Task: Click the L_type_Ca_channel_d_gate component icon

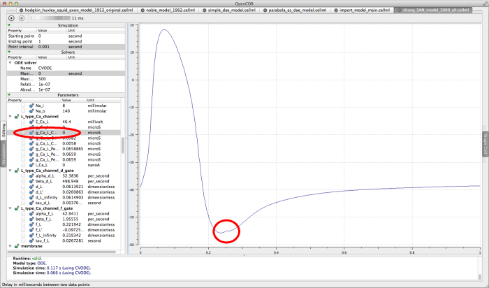Action: click(17, 170)
